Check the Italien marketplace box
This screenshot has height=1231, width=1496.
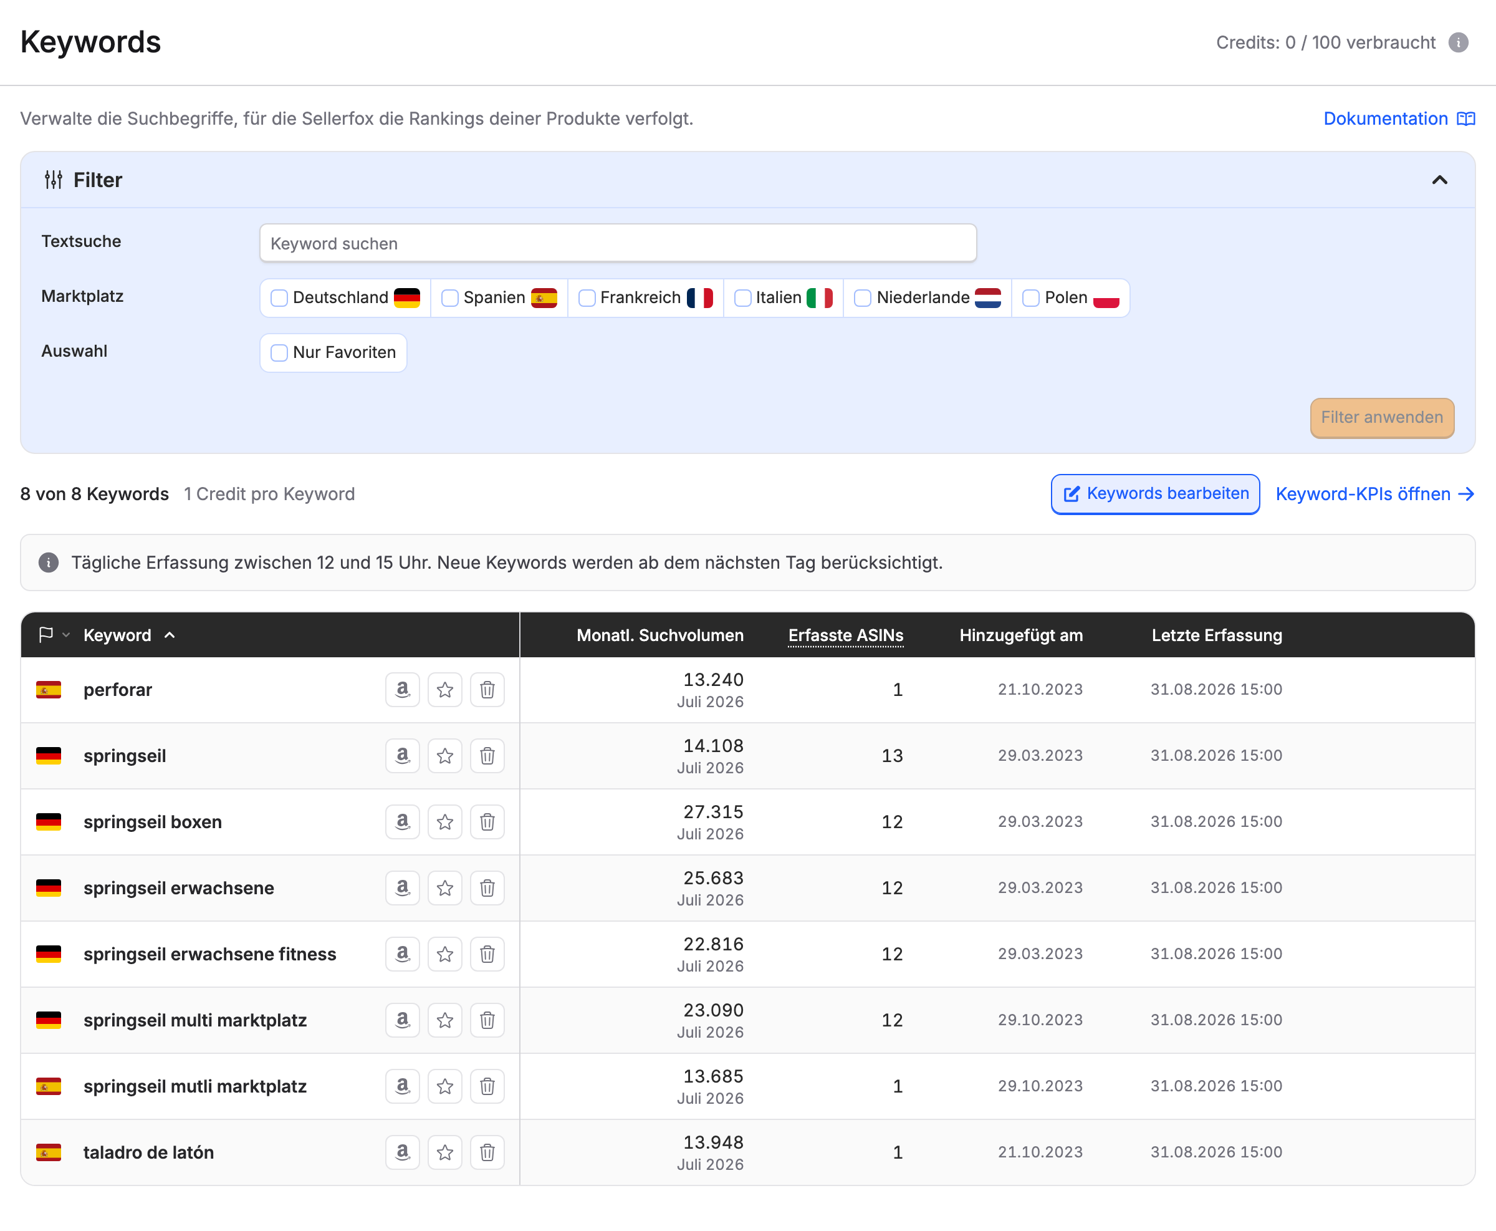[742, 298]
